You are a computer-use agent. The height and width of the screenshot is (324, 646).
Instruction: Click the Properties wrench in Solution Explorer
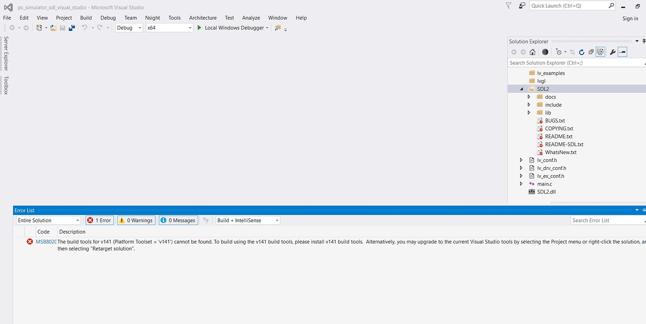coord(612,52)
